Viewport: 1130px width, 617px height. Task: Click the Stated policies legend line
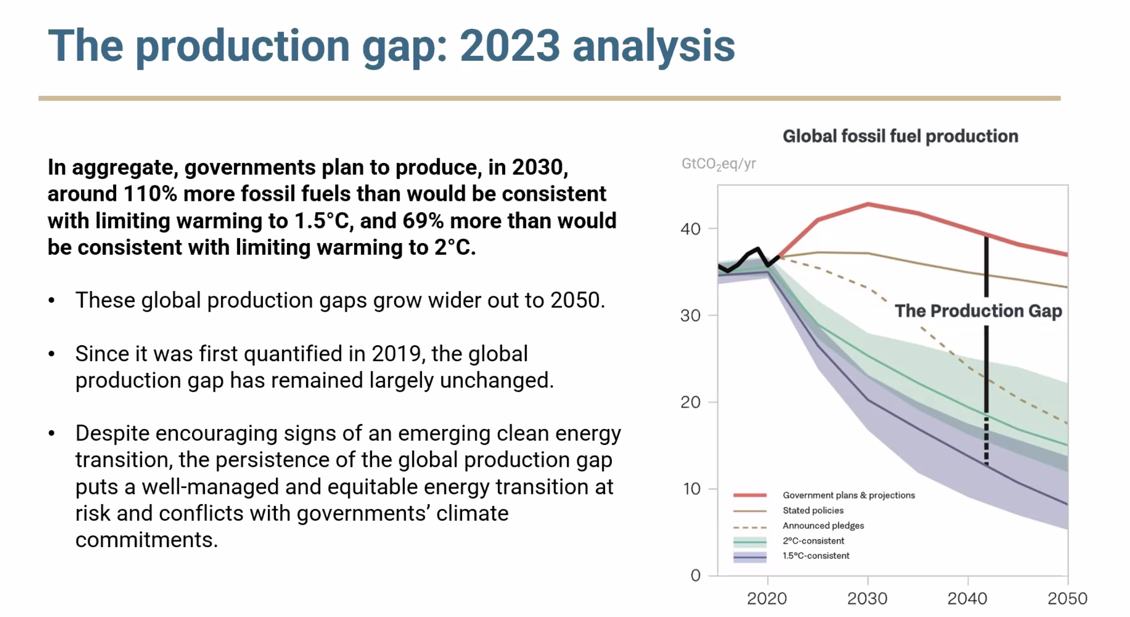pos(750,510)
